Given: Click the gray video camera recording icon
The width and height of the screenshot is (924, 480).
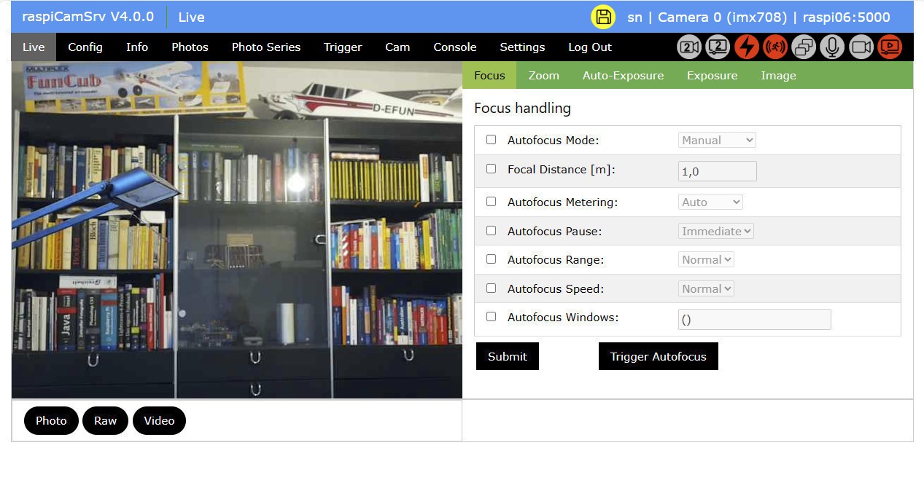Looking at the screenshot, I should (861, 47).
